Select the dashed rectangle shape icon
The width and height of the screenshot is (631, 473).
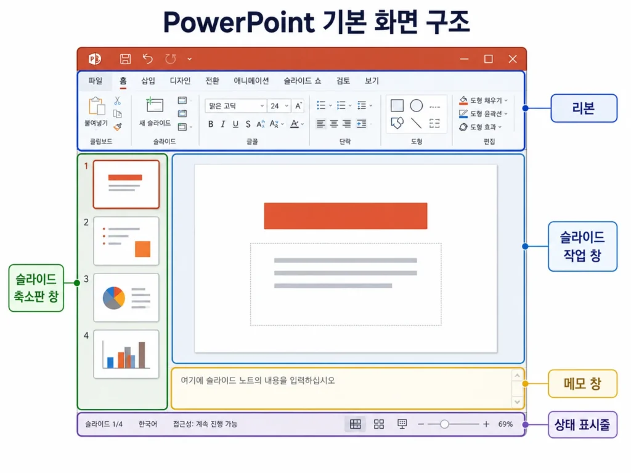pos(434,123)
